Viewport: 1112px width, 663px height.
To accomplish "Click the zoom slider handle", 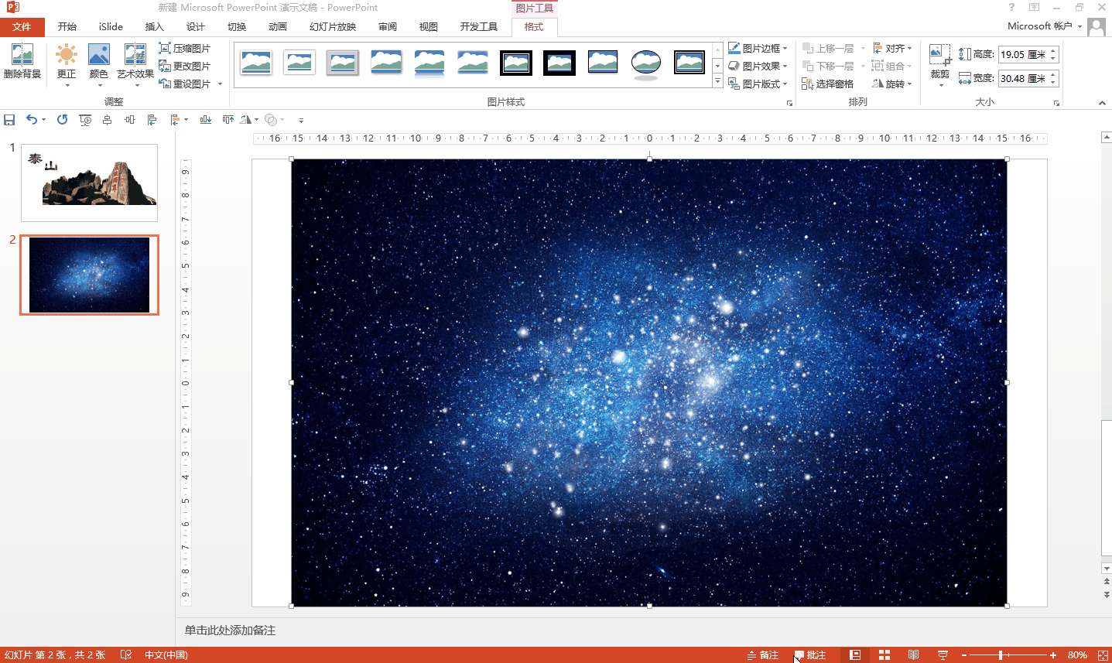I will [1000, 655].
